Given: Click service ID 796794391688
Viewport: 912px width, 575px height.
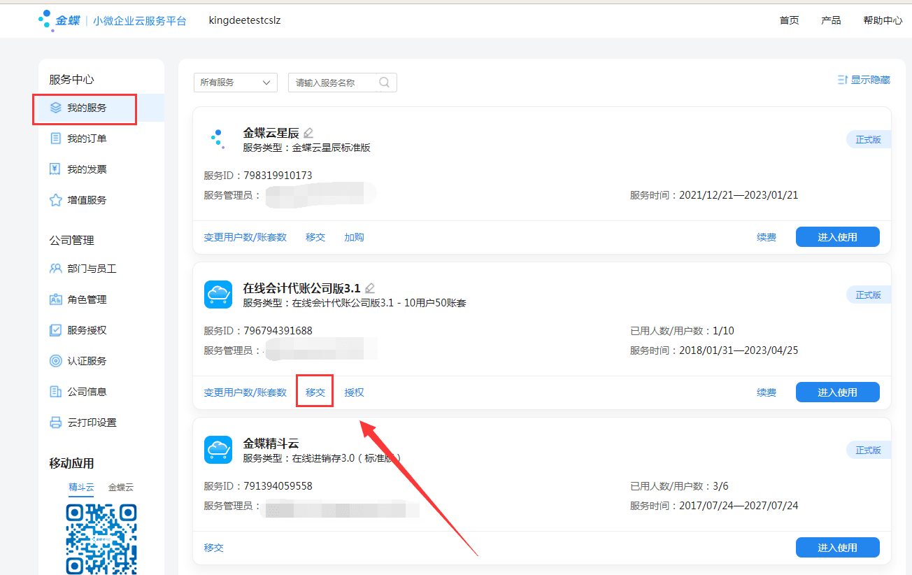Looking at the screenshot, I should 278,330.
